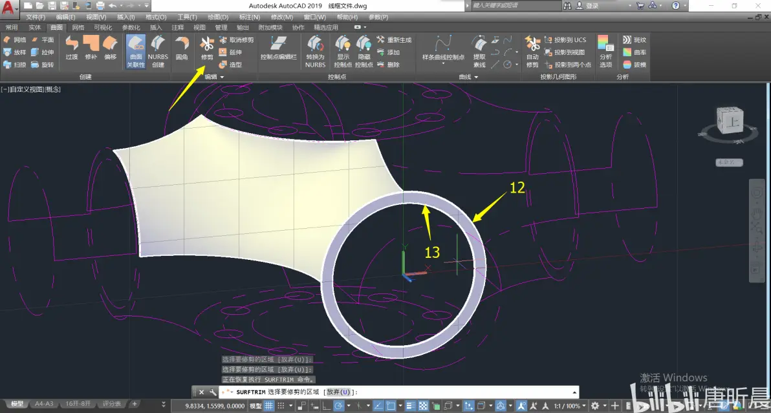The height and width of the screenshot is (413, 771).
Task: Open 样条曲线控制点 dropdown arrow
Action: [x=443, y=64]
